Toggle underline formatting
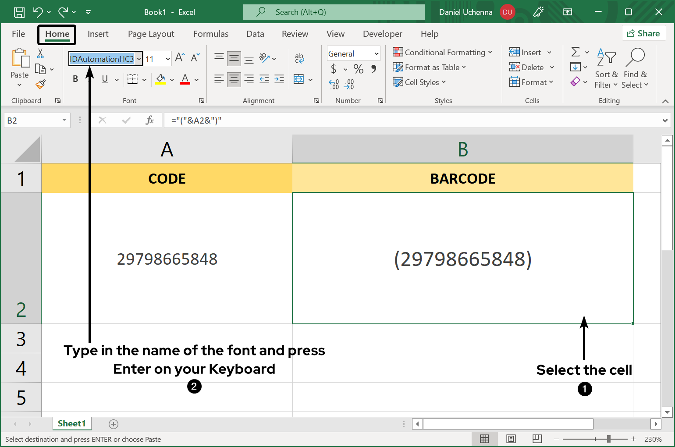 click(x=104, y=79)
